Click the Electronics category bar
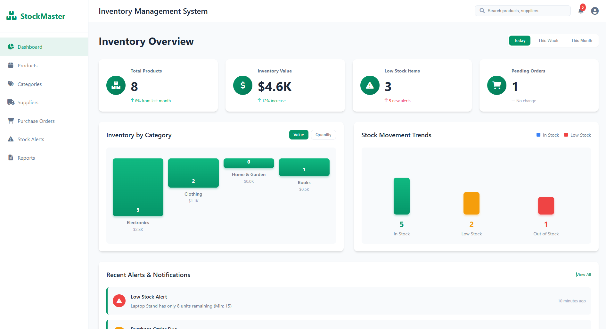 coord(138,187)
